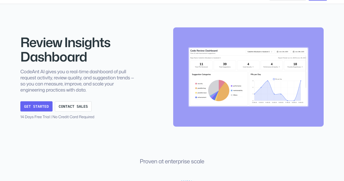Expand the June 12th, 2025 date selector

[283, 52]
